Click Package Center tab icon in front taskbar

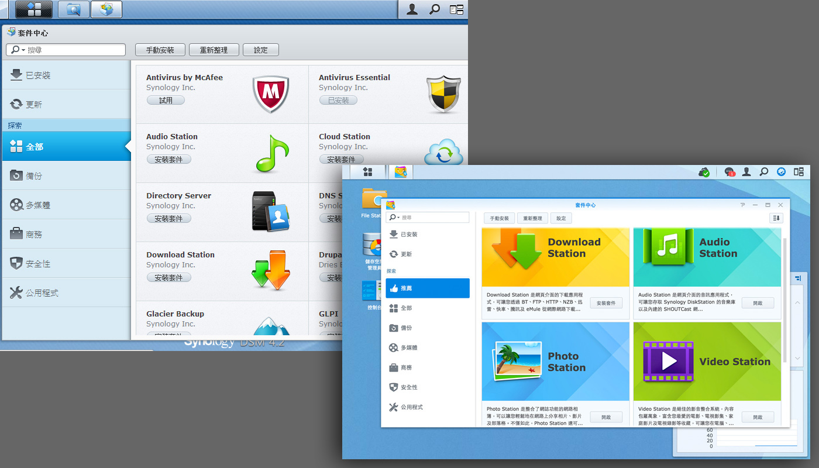tap(401, 172)
